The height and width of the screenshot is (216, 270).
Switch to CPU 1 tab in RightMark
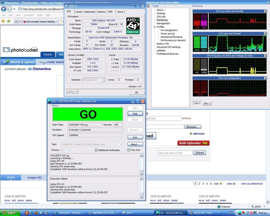tap(207, 104)
